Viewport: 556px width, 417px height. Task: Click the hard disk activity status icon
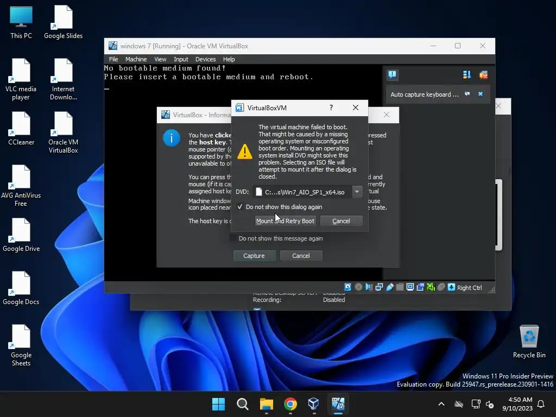pyautogui.click(x=348, y=287)
